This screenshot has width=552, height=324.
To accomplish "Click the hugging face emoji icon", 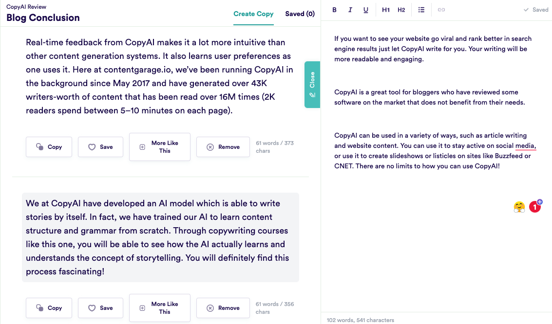I will click(519, 207).
